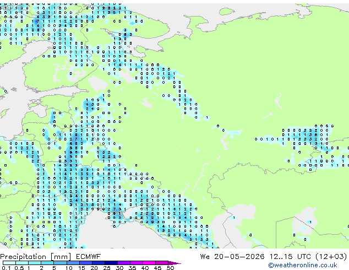Click legend scale value '40'
349x270 pixels.
[145, 268]
